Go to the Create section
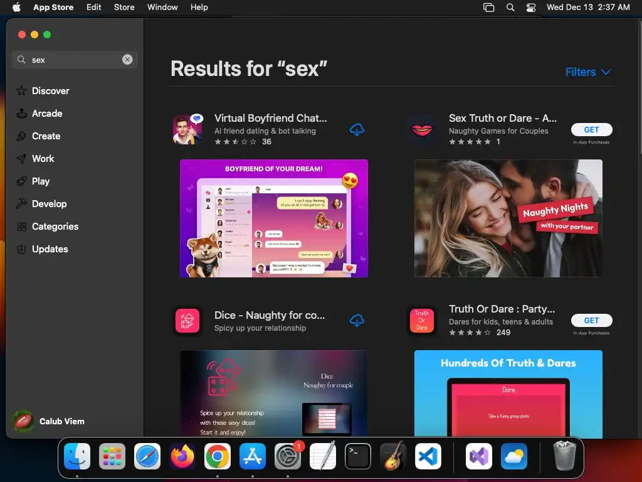This screenshot has height=482, width=642. click(46, 136)
